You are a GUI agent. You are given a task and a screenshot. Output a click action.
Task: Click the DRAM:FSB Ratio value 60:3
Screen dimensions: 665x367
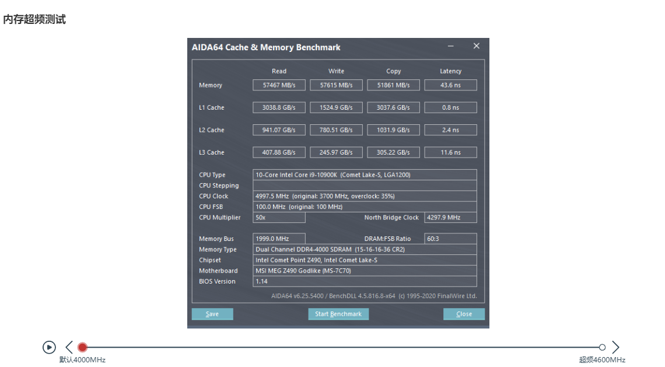click(x=450, y=239)
